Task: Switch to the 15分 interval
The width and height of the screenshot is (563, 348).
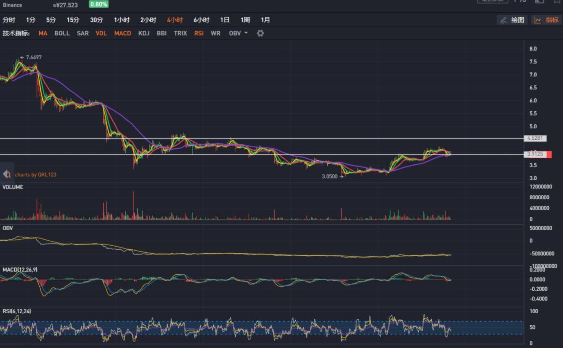Action: [x=73, y=20]
